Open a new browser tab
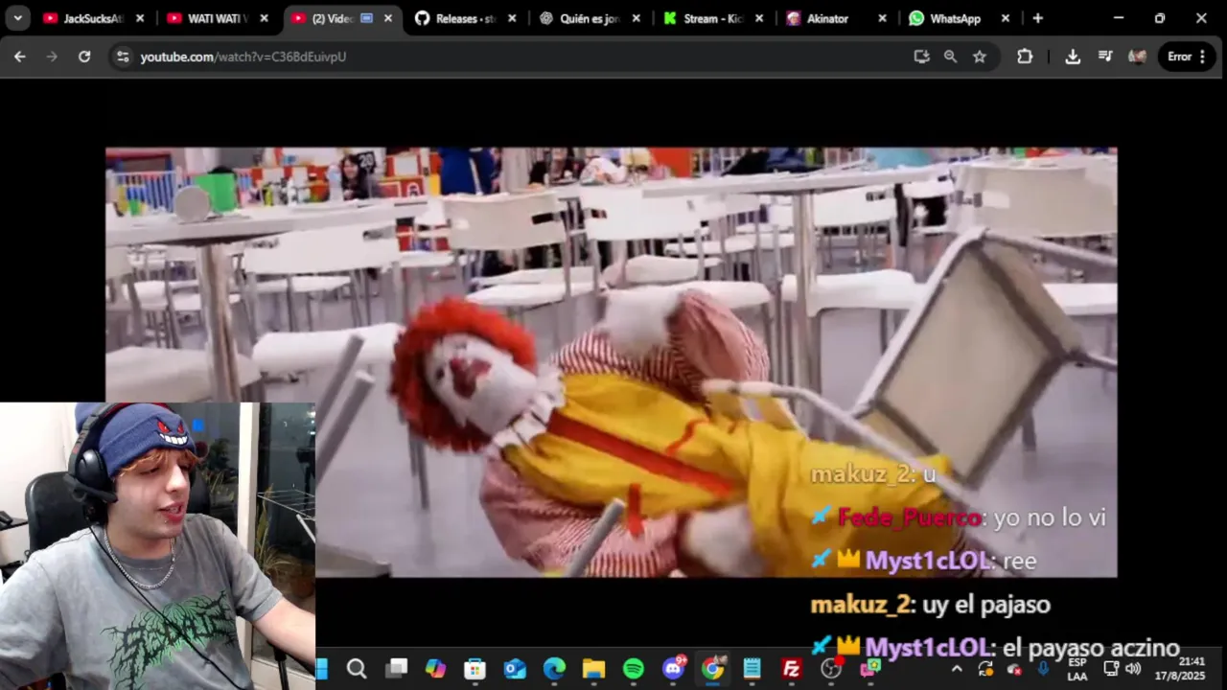Viewport: 1227px width, 690px height. (x=1038, y=18)
